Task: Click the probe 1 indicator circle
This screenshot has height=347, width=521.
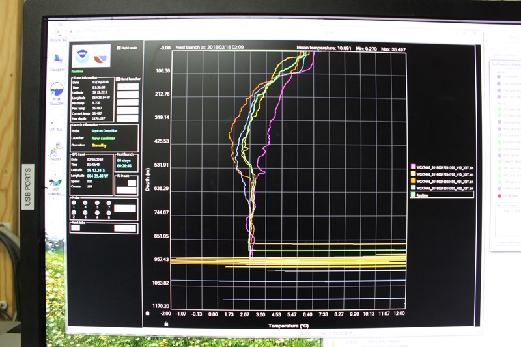Action: 74,202
